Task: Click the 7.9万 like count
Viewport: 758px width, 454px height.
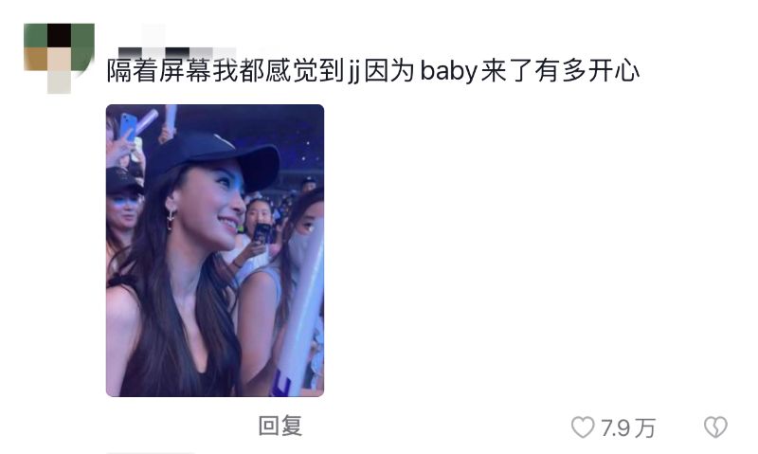Action: click(x=628, y=428)
